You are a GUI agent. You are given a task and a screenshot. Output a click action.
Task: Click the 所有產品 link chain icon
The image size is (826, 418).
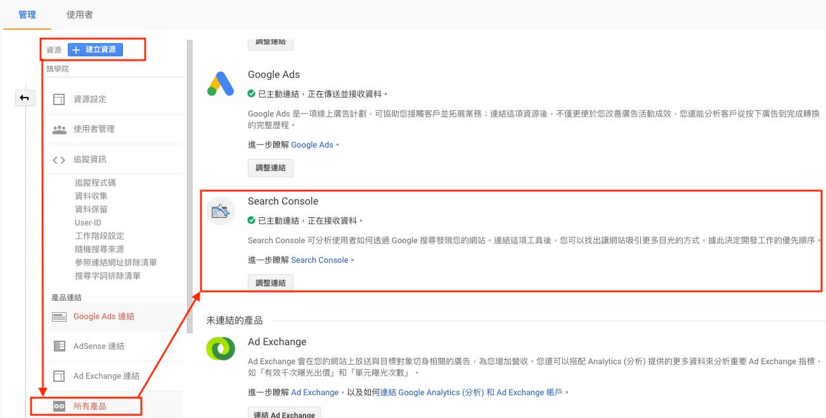59,406
